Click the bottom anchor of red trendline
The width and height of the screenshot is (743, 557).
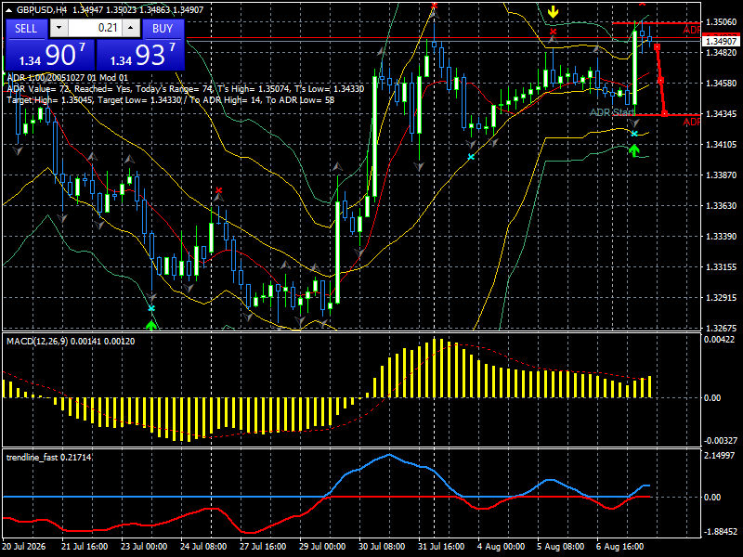(x=665, y=113)
